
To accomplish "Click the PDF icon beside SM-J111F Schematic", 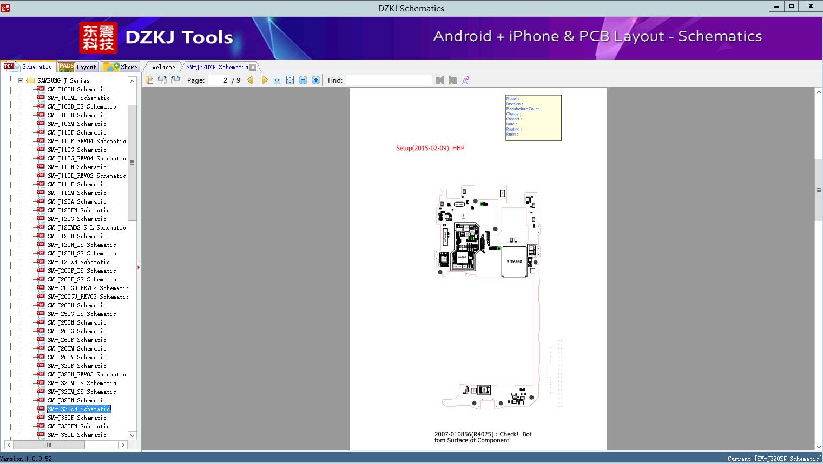I will tap(41, 184).
